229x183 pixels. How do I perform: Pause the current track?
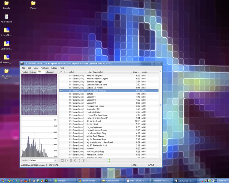(x=71, y=161)
